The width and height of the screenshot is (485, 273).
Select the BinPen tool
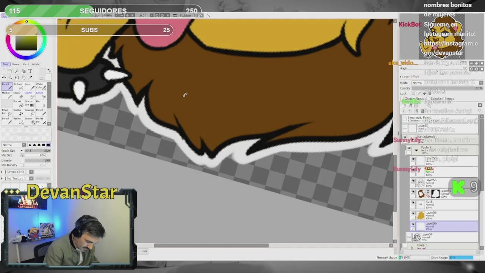(x=18, y=121)
